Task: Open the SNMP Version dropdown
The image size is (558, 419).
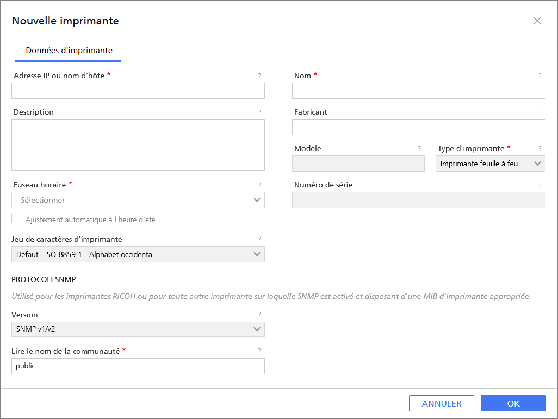Action: coord(138,329)
